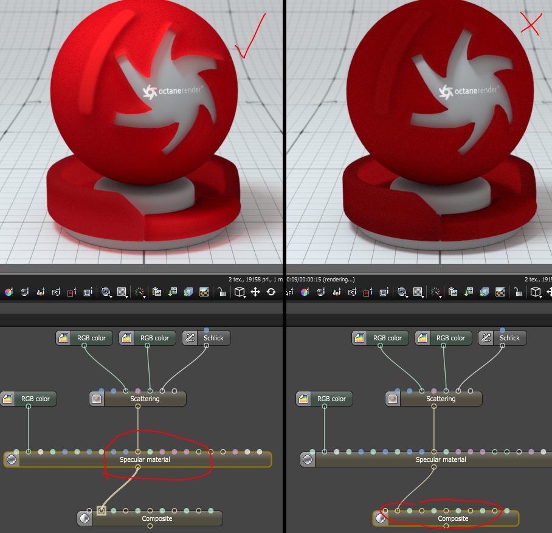Open clay mode dropdown in left panel
The image size is (552, 533).
point(106,292)
